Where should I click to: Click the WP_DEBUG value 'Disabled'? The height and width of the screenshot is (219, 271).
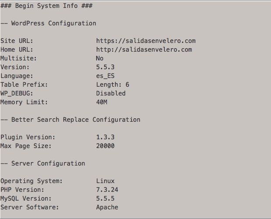111,93
